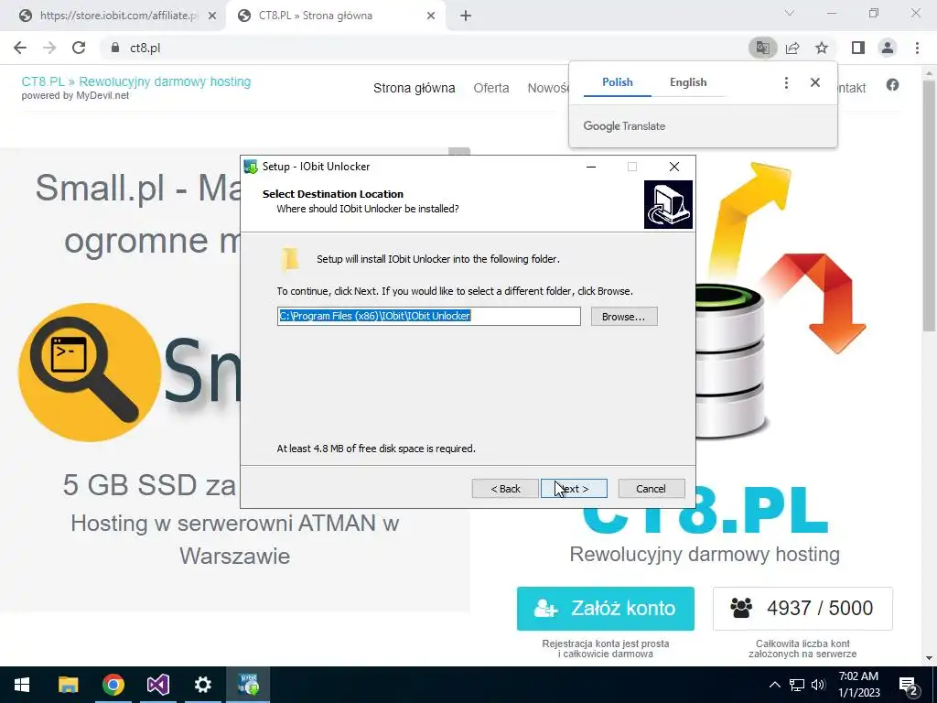Open the Strona główna menu item
Image resolution: width=937 pixels, height=703 pixels.
pyautogui.click(x=415, y=88)
